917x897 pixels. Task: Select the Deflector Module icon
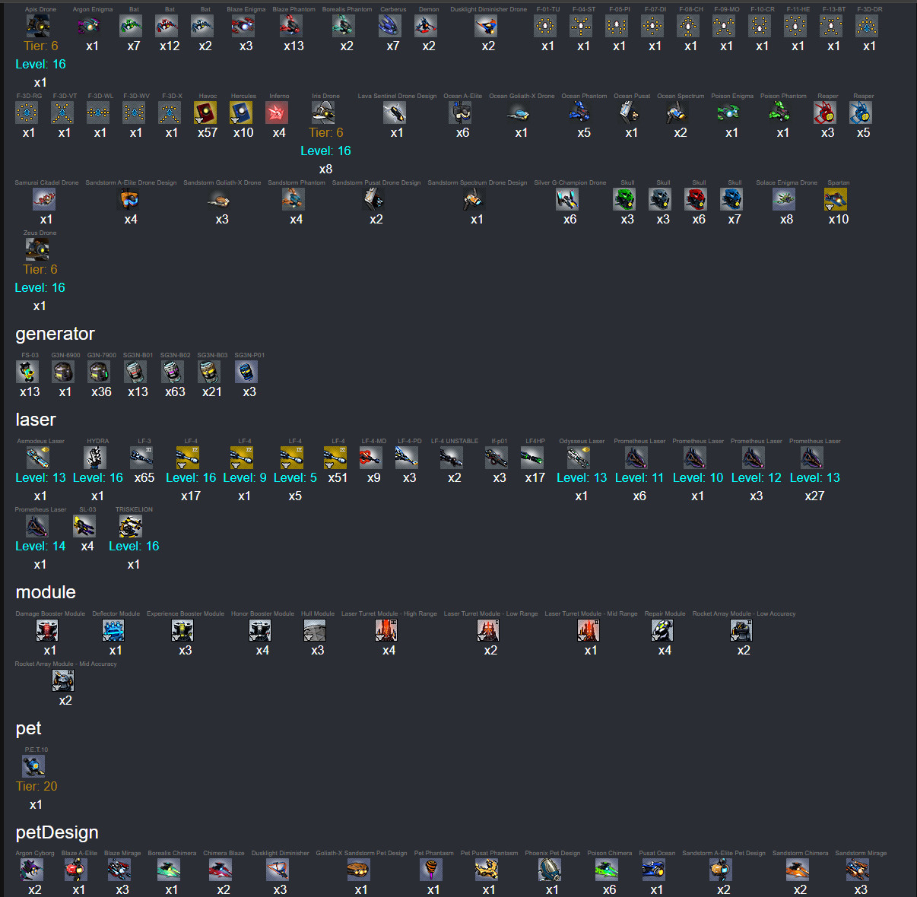click(113, 630)
